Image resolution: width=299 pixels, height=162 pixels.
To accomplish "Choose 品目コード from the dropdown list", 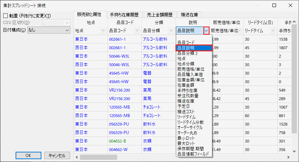I will [186, 42].
